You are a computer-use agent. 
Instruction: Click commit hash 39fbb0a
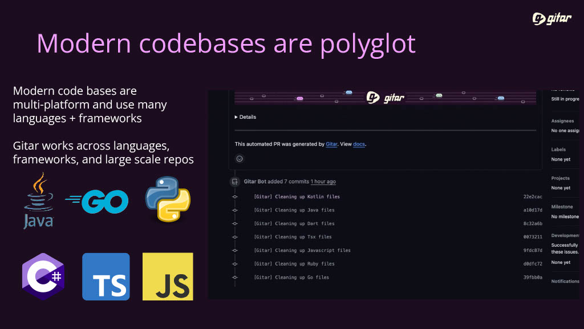pos(533,277)
